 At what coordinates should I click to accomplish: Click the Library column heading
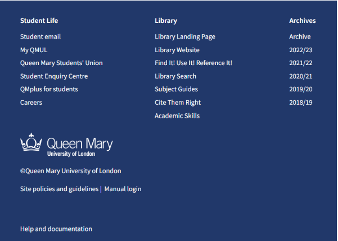166,21
